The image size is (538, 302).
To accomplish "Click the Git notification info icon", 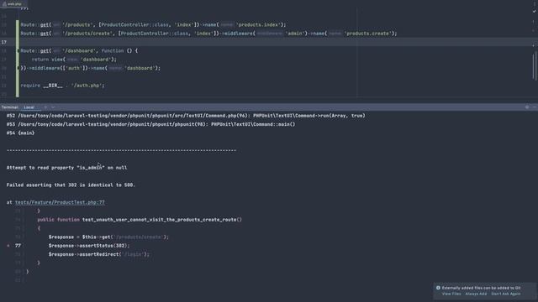I will coord(438,288).
